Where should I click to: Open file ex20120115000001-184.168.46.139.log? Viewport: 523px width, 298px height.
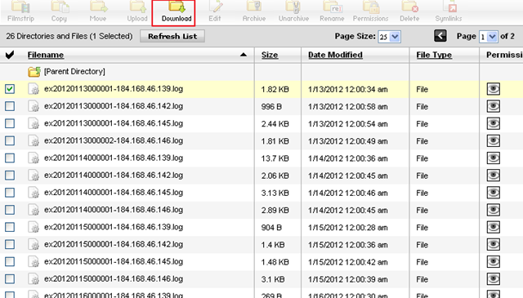tap(114, 227)
